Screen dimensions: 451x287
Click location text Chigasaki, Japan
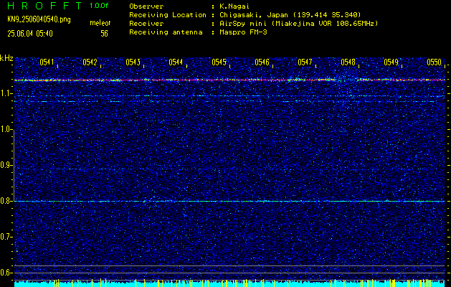(254, 15)
